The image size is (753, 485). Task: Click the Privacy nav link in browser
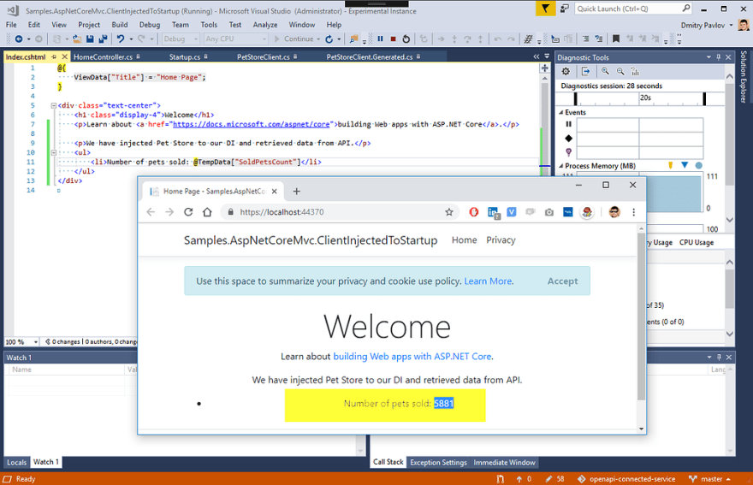pos(501,240)
